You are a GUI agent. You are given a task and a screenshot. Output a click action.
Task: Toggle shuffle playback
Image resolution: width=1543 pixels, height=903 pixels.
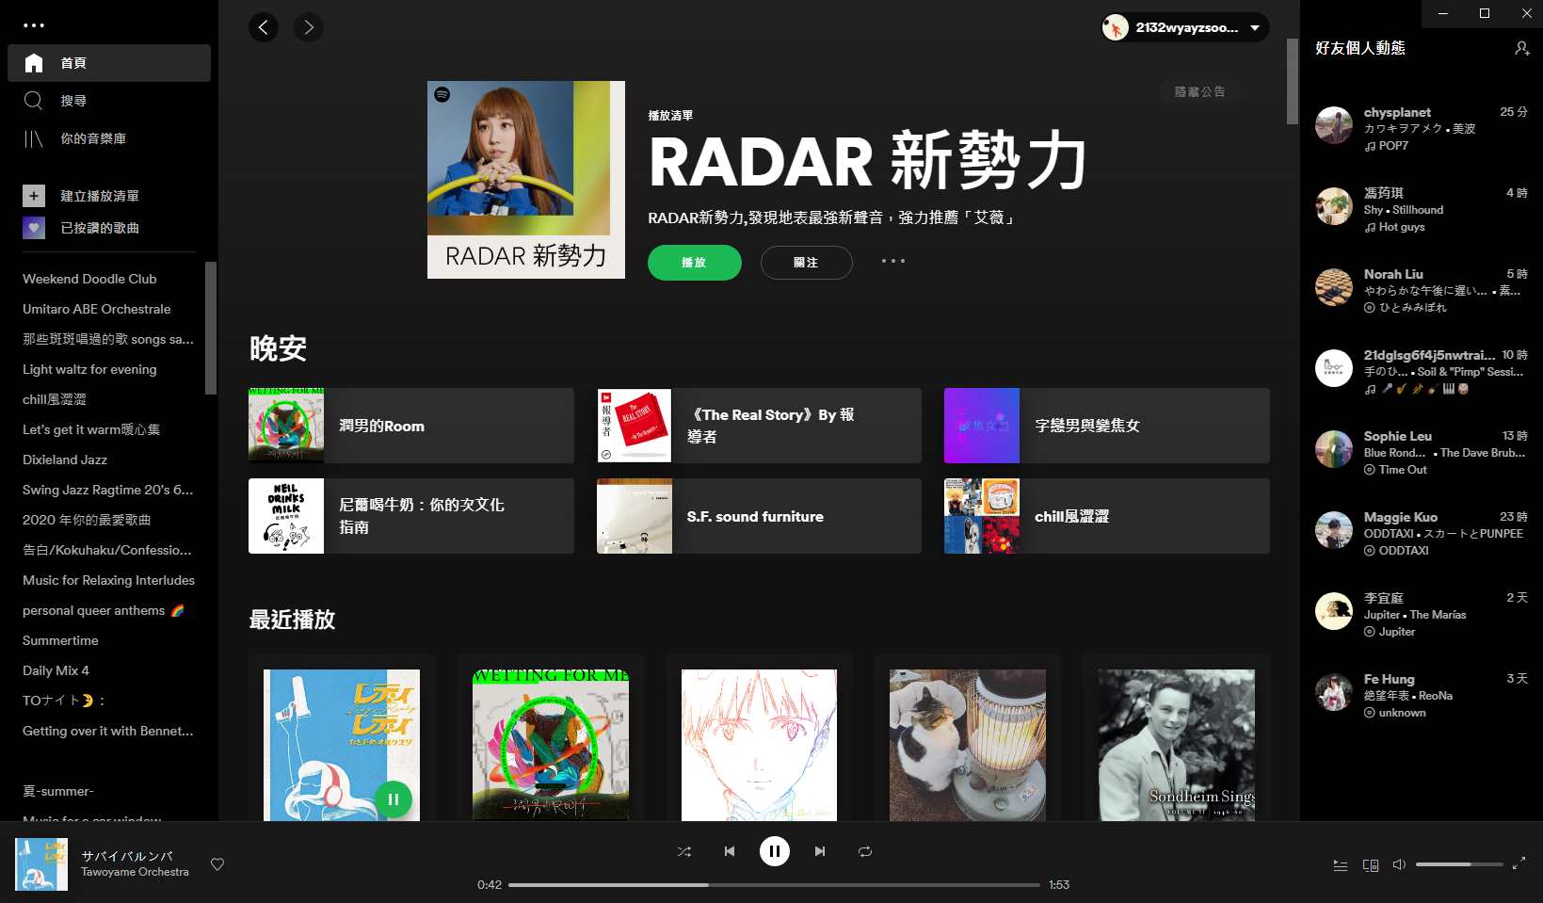point(684,851)
